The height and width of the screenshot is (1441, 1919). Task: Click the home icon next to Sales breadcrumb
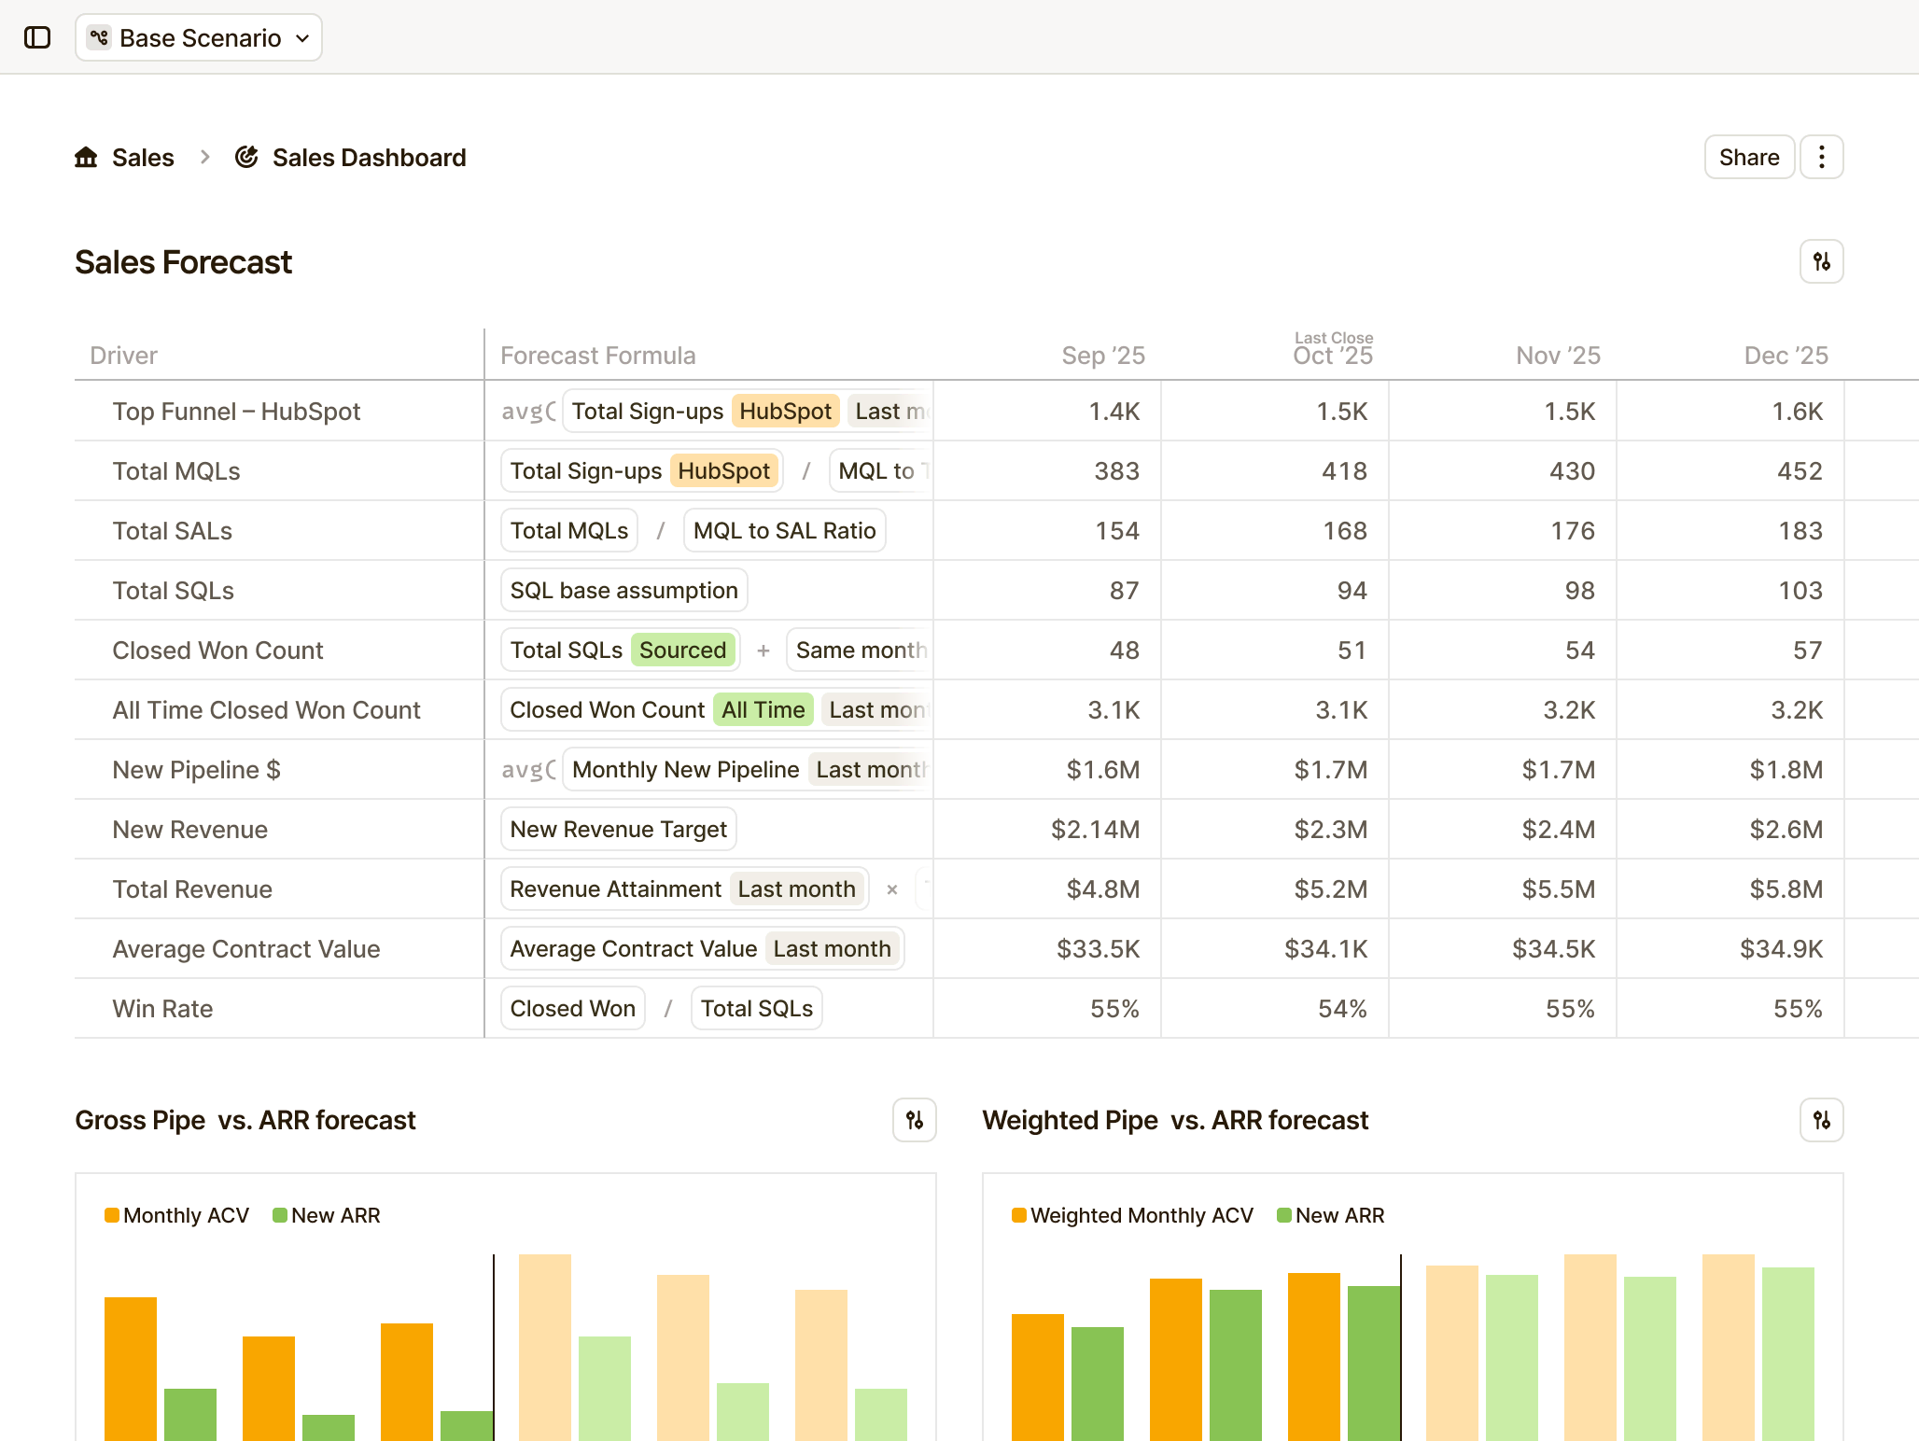pos(86,157)
